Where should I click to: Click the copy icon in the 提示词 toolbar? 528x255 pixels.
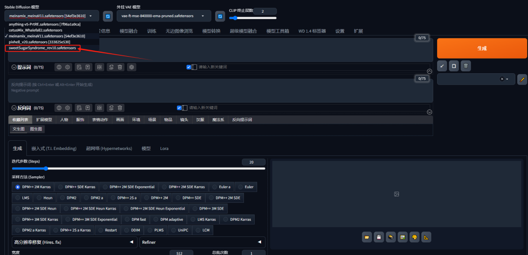coord(111,67)
